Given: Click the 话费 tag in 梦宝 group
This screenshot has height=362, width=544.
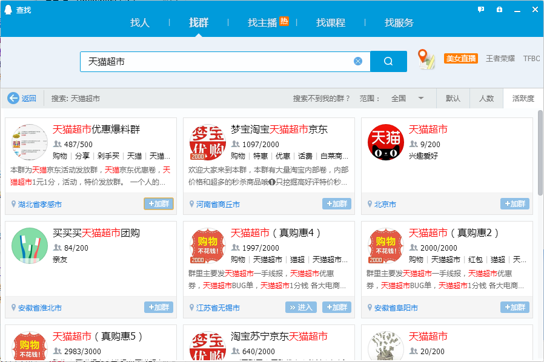Looking at the screenshot, I should (x=305, y=156).
